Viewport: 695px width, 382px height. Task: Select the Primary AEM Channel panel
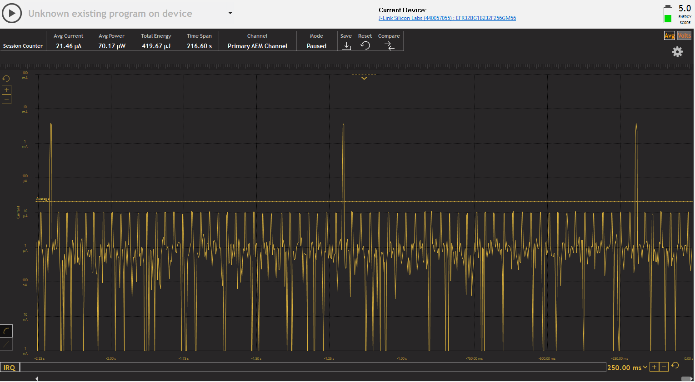(x=257, y=46)
